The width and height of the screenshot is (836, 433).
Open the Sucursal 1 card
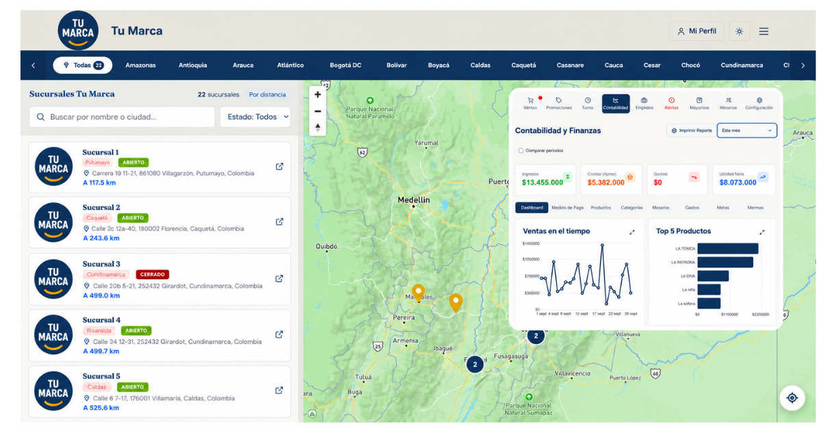[x=160, y=167]
